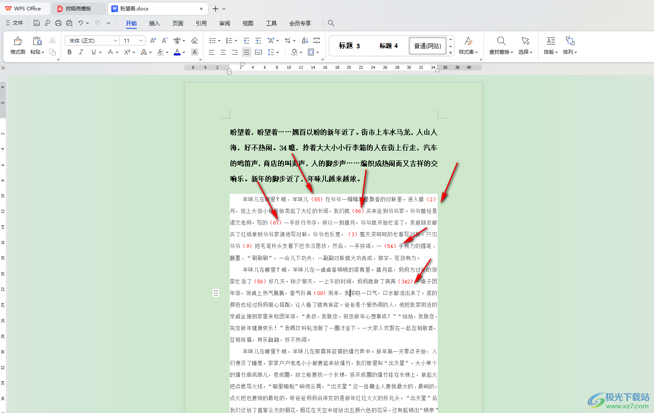Open the 会员专享 tab
Screen dimensions: 654x413
click(x=300, y=23)
